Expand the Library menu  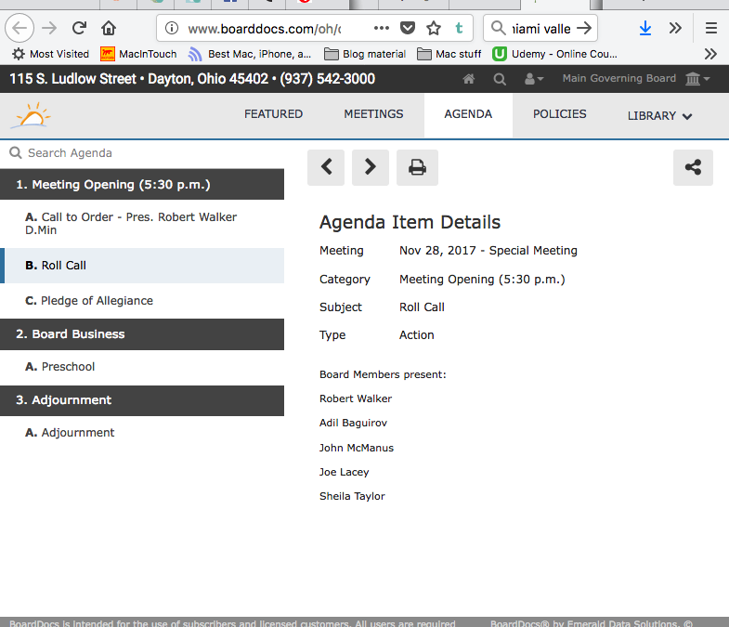click(x=659, y=116)
